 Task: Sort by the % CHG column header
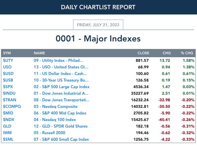pos(187,53)
